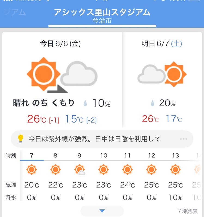Open the tip about strong ultraviolet rays
Screen dimensions: 204x217
coord(102,139)
